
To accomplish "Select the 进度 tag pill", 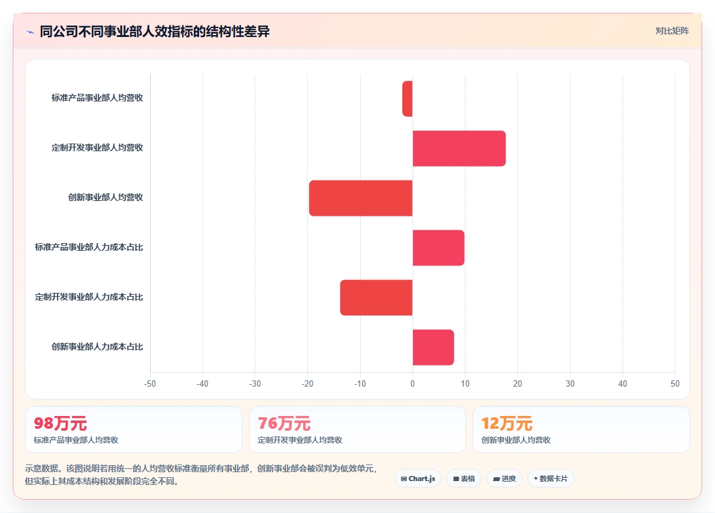I will [504, 479].
